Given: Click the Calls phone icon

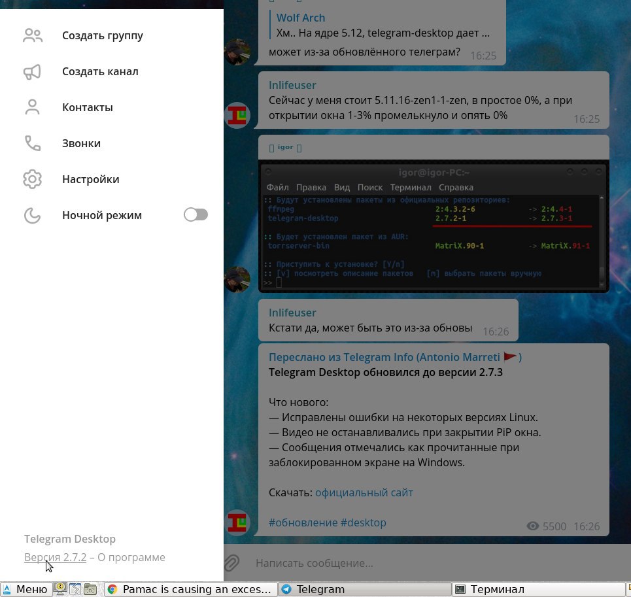Looking at the screenshot, I should pos(33,143).
